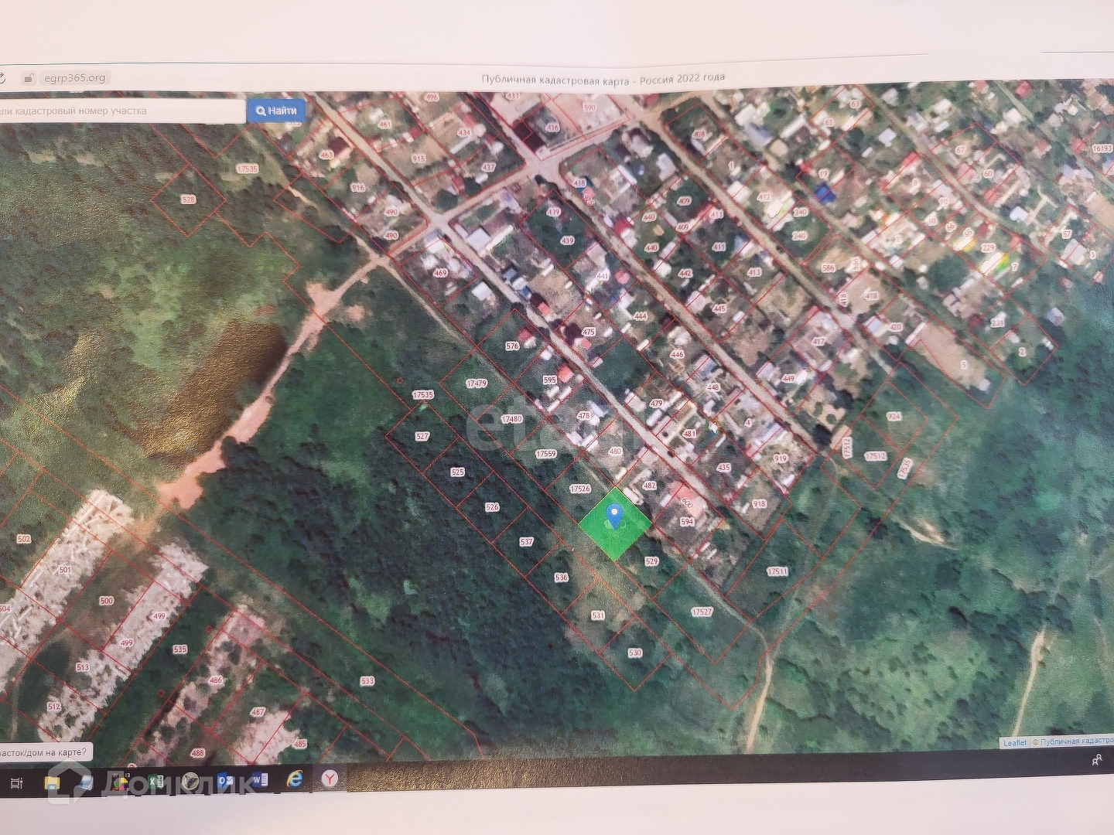This screenshot has height=835, width=1114.
Task: Click the 'участок/дом на карте?' prompt
Action: point(45,752)
